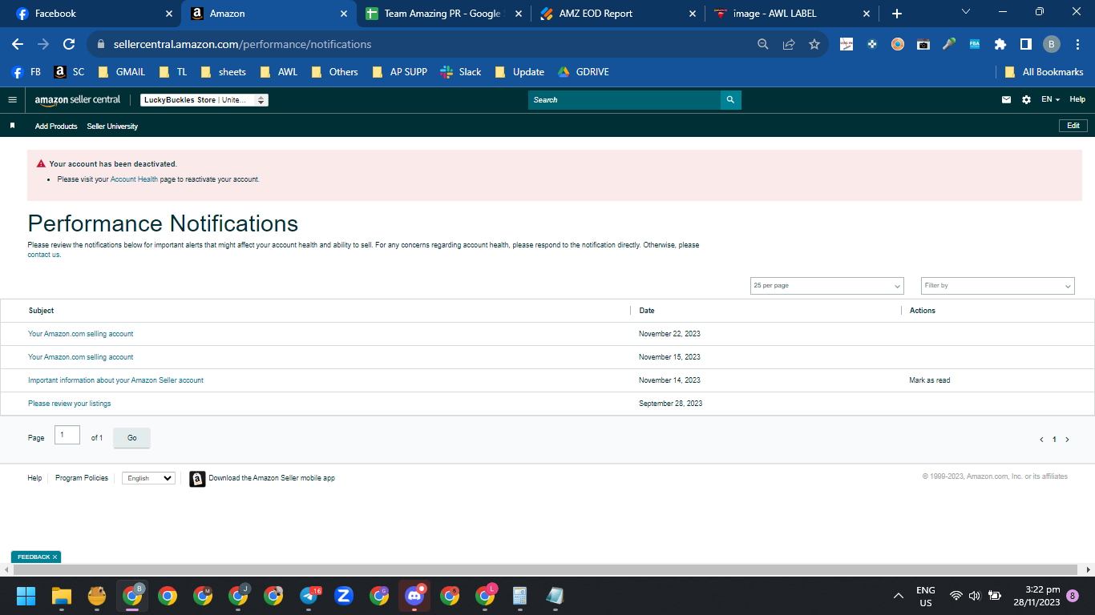The width and height of the screenshot is (1095, 615).
Task: Open the Slack bookmark
Action: pos(461,72)
